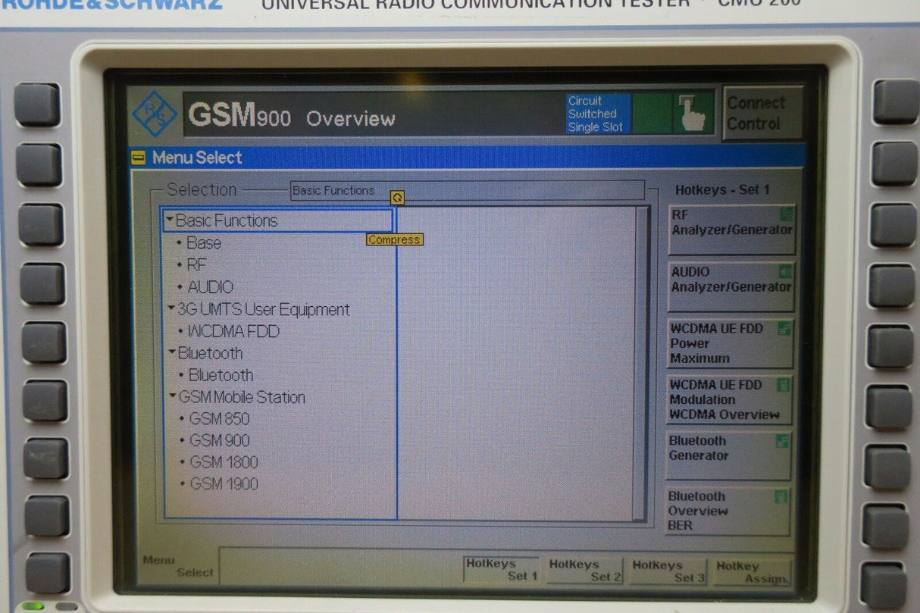Image resolution: width=920 pixels, height=613 pixels.
Task: Switch to HotKeys Set 2 tab
Action: pos(584,570)
